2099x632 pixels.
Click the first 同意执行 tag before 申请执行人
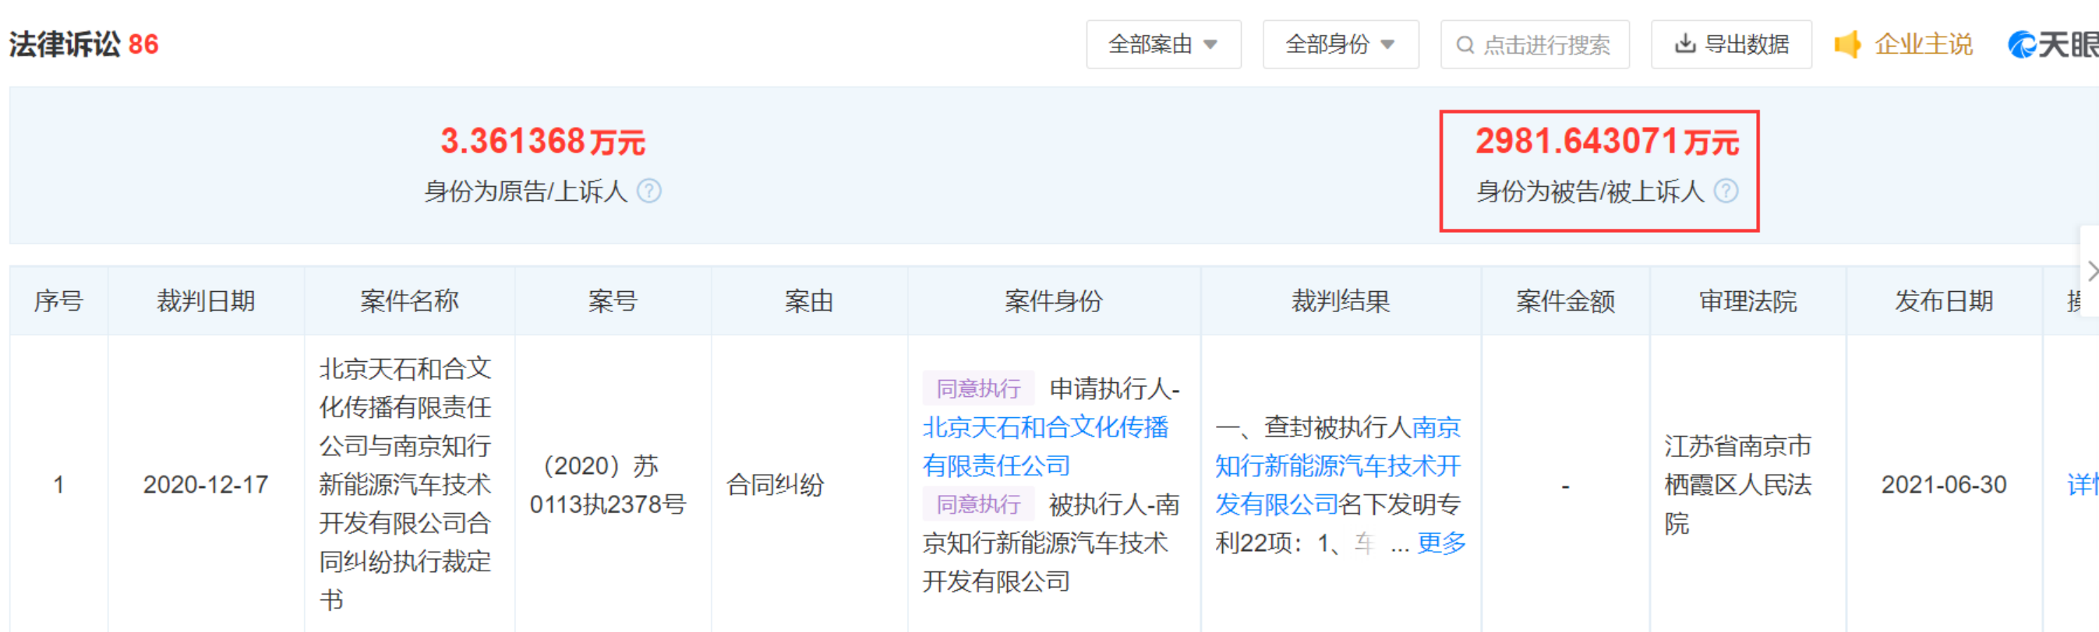click(979, 388)
